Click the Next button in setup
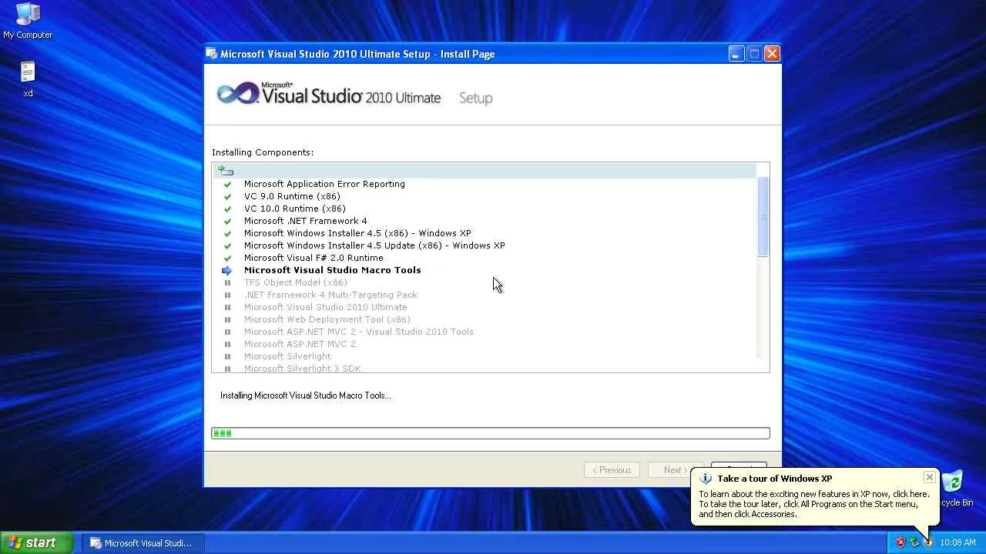The width and height of the screenshot is (986, 554). click(x=676, y=470)
